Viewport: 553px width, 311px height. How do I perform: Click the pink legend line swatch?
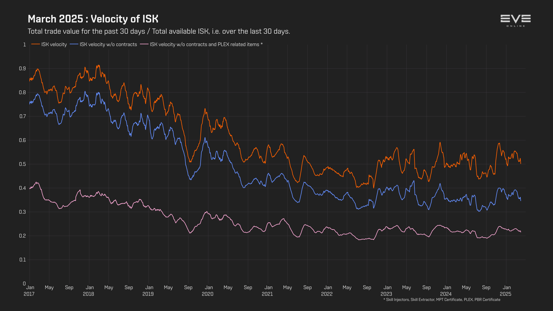(144, 44)
